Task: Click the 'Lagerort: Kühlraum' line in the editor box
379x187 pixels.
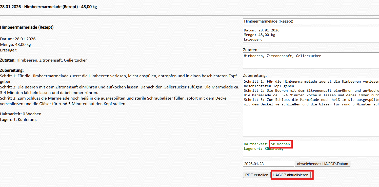Action: pyautogui.click(x=263, y=149)
